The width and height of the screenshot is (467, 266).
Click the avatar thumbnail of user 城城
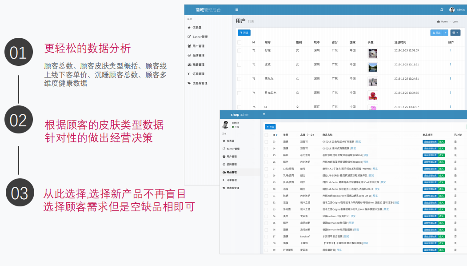372,68
